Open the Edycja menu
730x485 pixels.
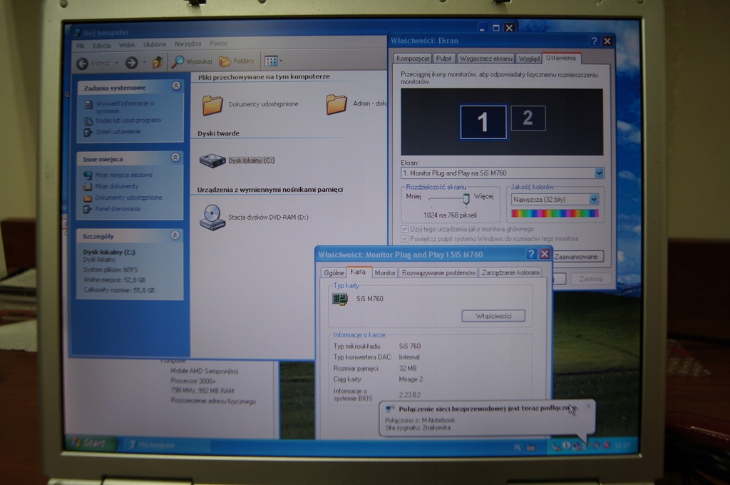(101, 45)
